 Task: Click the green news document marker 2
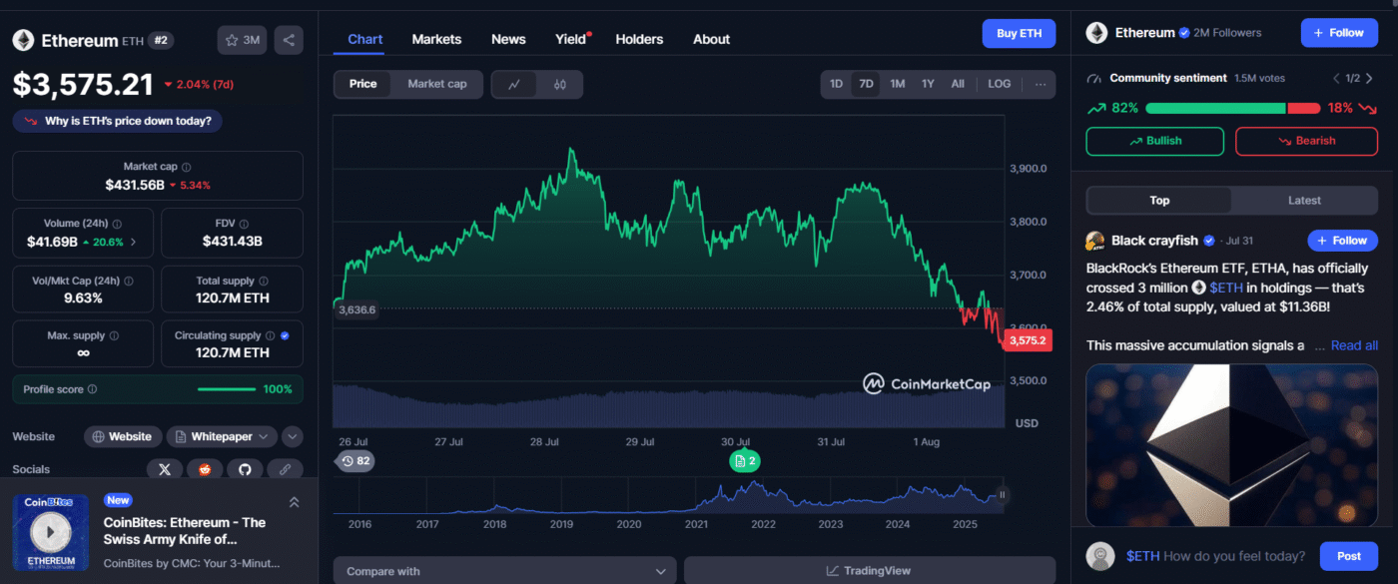point(745,460)
